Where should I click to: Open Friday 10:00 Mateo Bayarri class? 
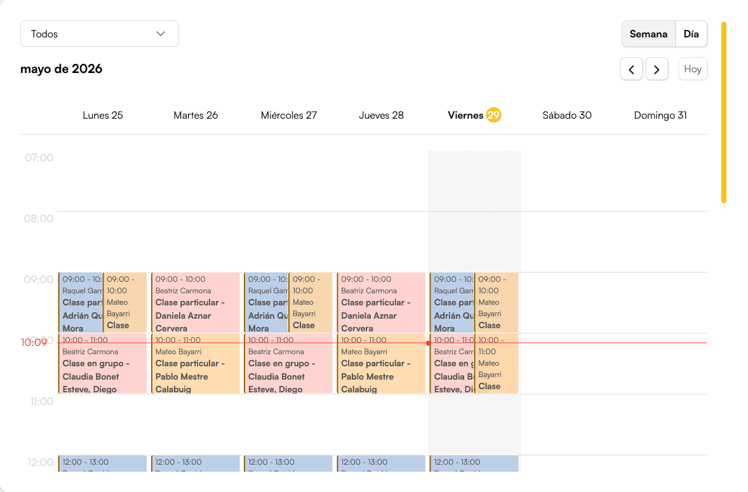click(496, 364)
